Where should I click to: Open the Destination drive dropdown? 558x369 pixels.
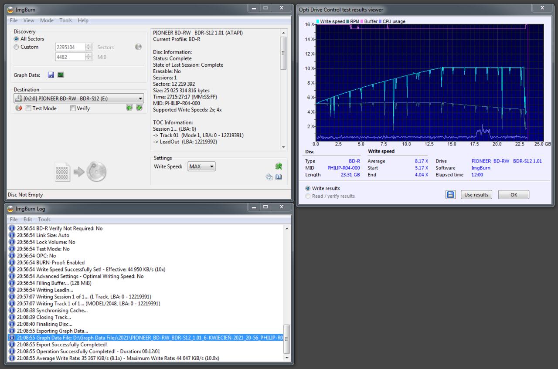pyautogui.click(x=140, y=98)
